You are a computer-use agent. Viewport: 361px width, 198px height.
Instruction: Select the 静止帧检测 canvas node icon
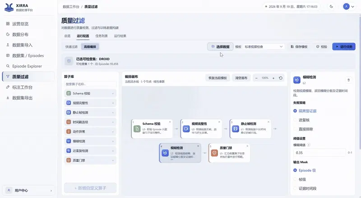(x=236, y=128)
